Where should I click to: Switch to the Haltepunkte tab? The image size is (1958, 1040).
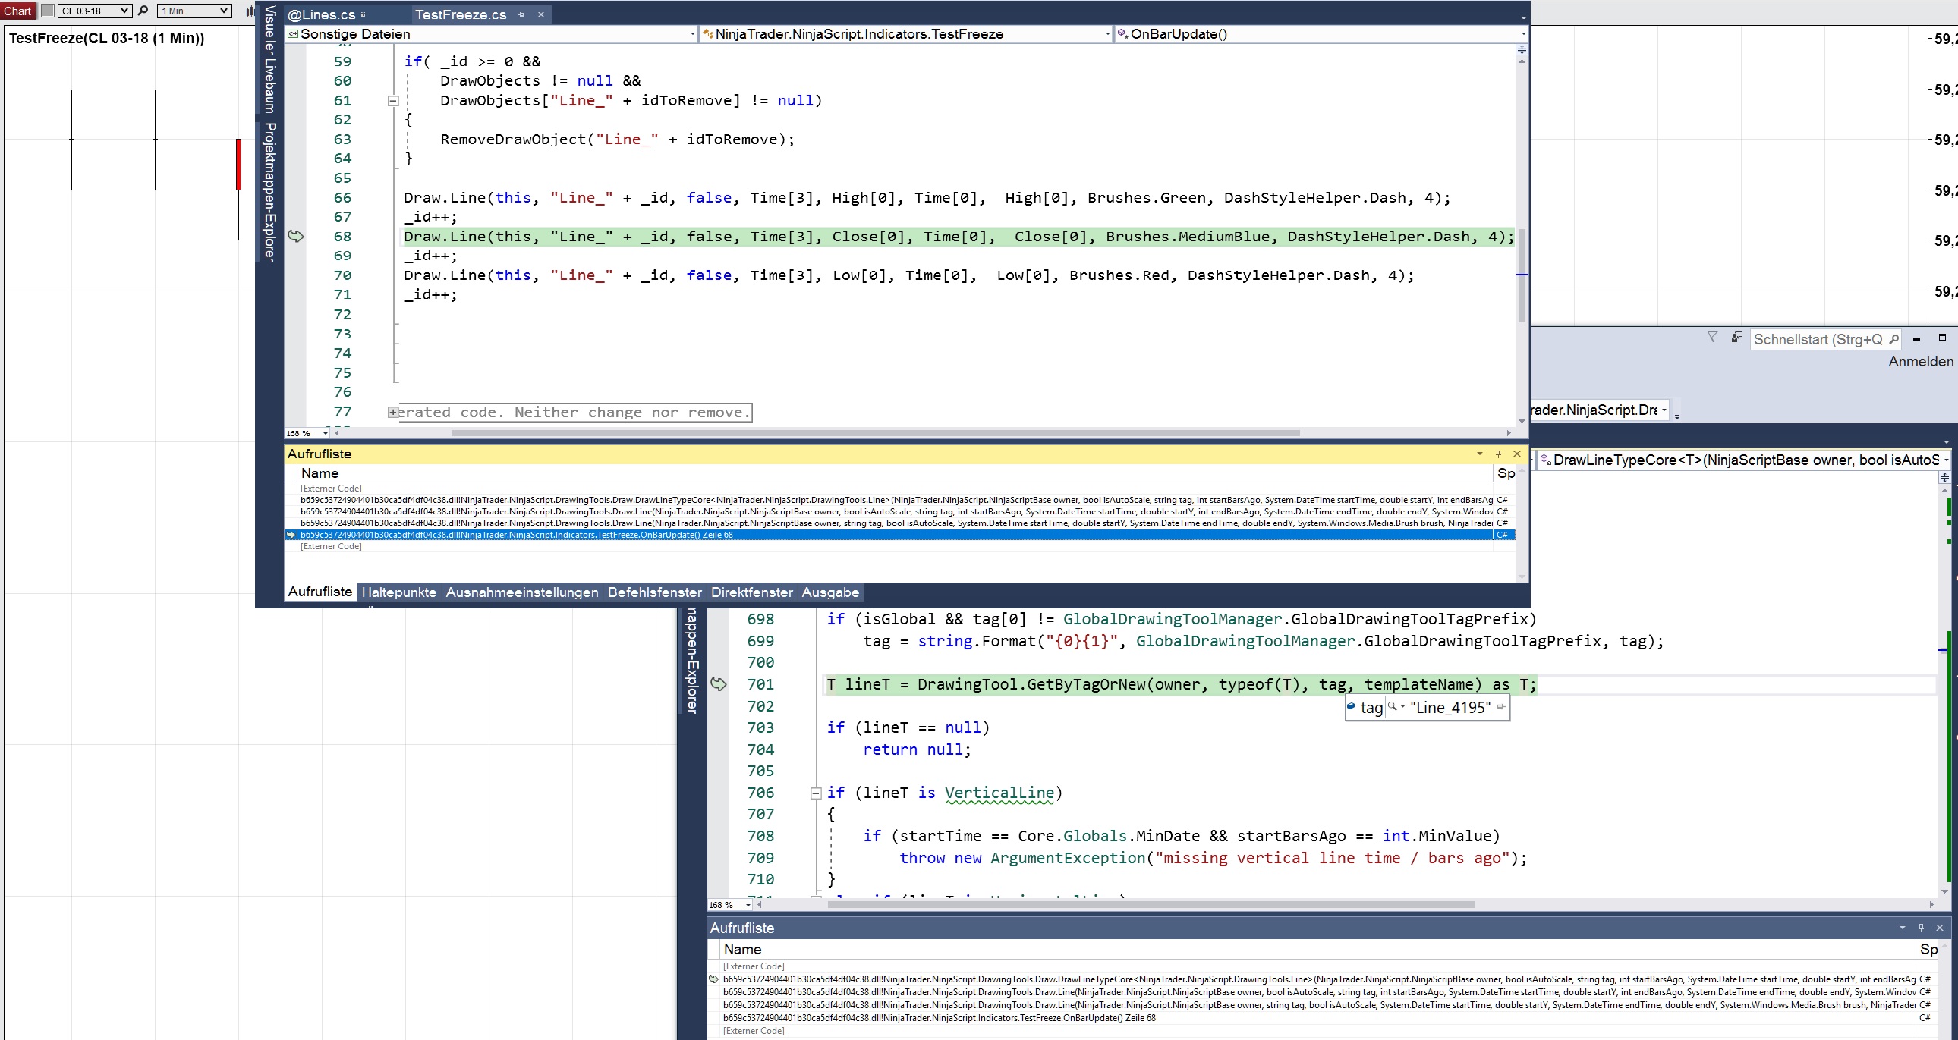click(398, 592)
